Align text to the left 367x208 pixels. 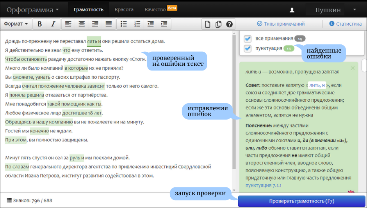pyautogui.click(x=68, y=24)
